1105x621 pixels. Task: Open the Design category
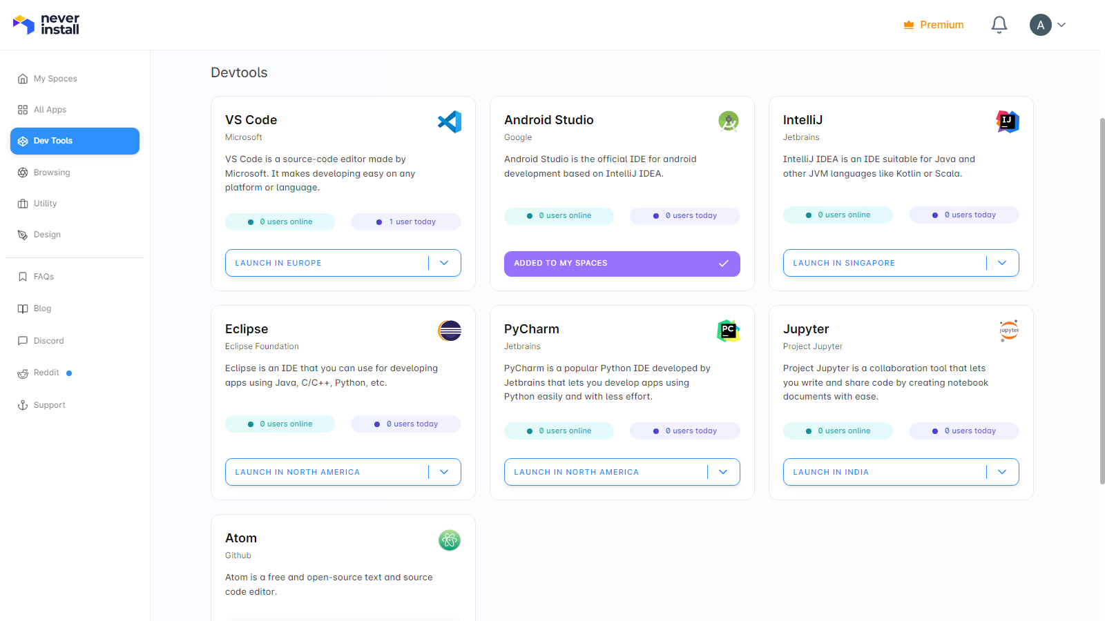pos(75,235)
